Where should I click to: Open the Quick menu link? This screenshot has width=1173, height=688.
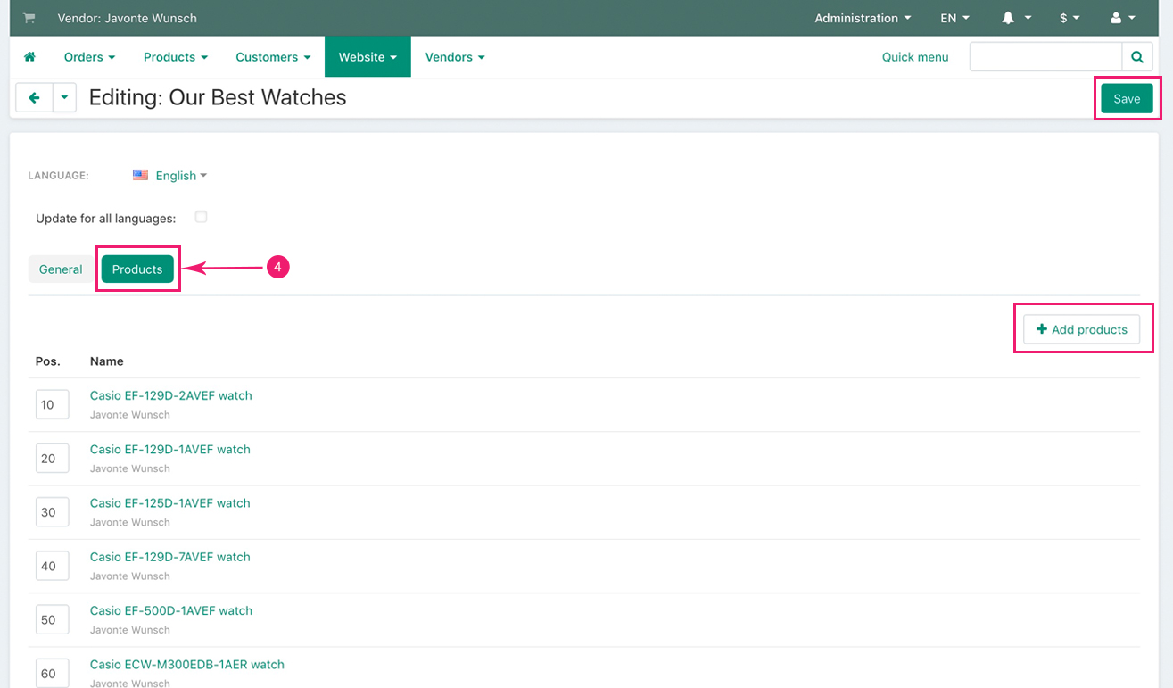(x=915, y=57)
